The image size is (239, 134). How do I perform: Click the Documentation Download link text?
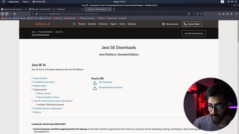(111, 87)
